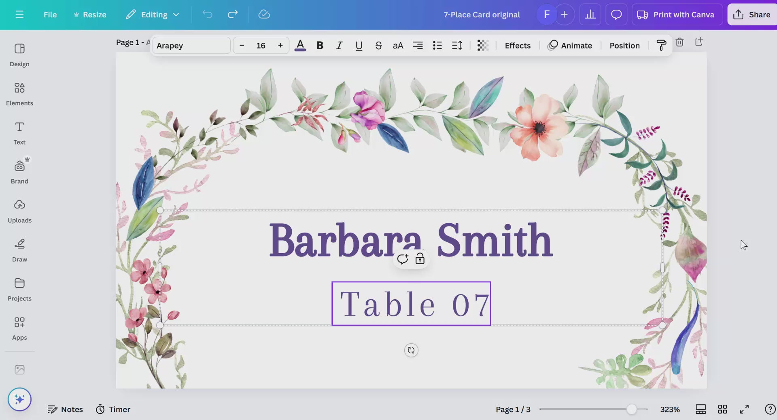The width and height of the screenshot is (777, 420).
Task: Click the lock icon above Table 07
Action: (x=420, y=259)
